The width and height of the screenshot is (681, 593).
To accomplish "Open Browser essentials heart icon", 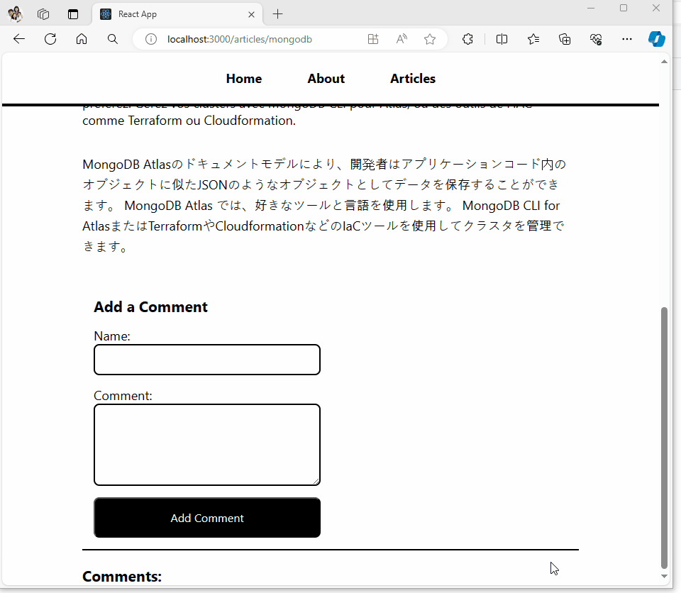I will pyautogui.click(x=596, y=39).
